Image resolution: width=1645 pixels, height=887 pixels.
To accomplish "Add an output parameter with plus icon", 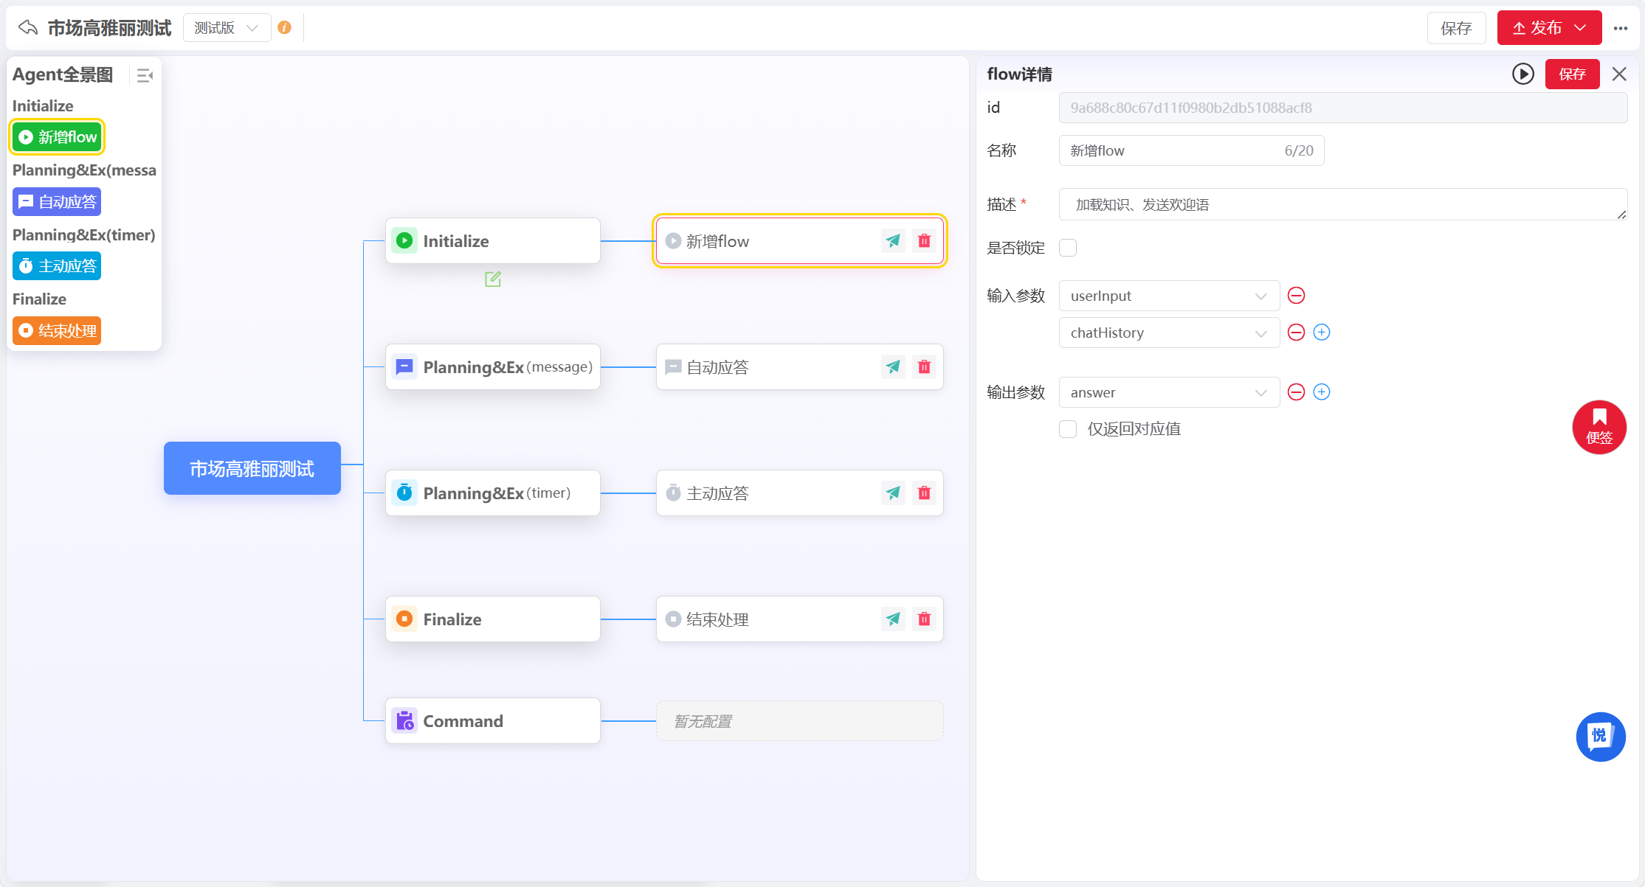I will pyautogui.click(x=1322, y=392).
